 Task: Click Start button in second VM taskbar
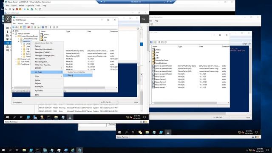[x=119, y=132]
